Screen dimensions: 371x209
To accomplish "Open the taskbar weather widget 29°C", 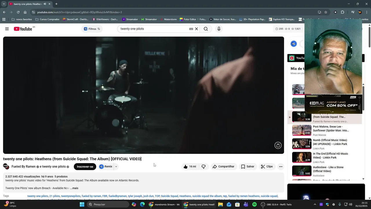I will tap(11, 204).
